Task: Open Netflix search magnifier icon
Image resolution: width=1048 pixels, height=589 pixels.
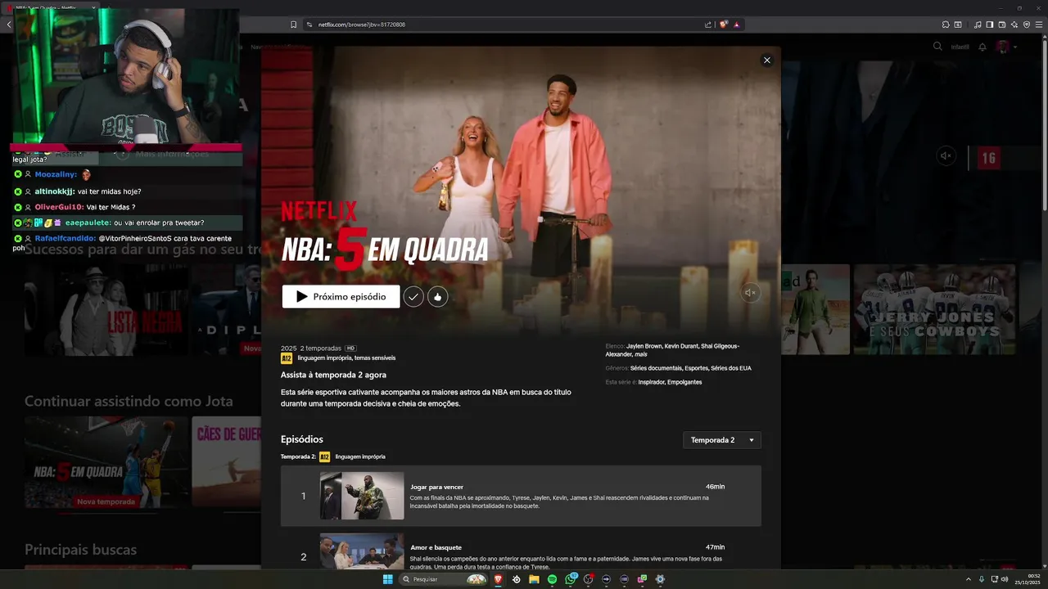Action: [x=937, y=47]
